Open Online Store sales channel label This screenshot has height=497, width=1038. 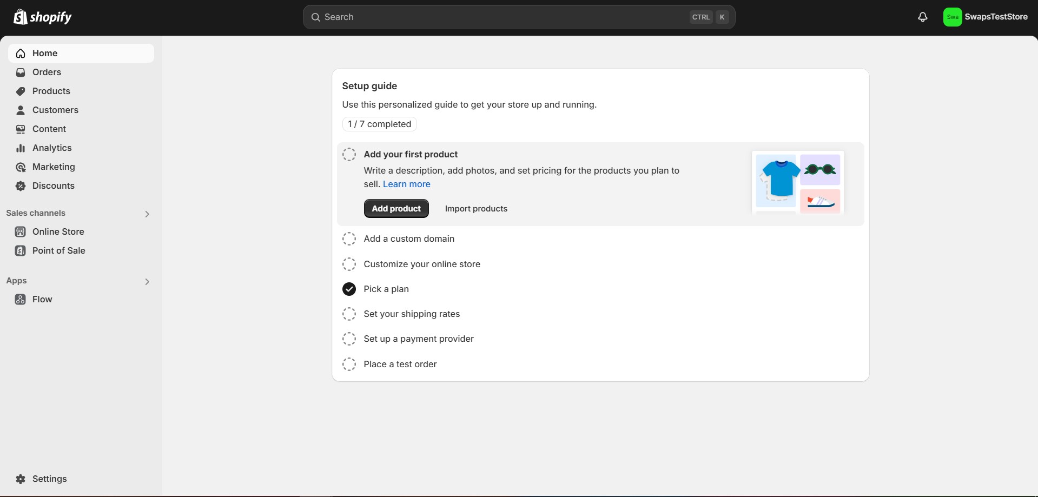pos(58,231)
